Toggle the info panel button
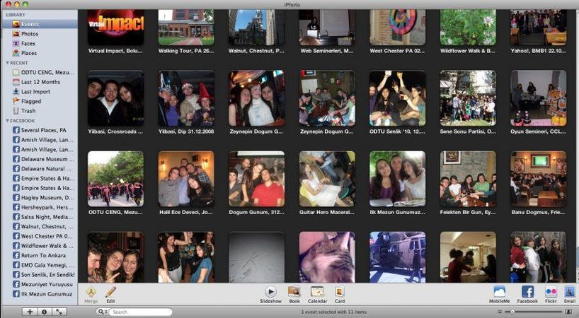 pos(44,312)
